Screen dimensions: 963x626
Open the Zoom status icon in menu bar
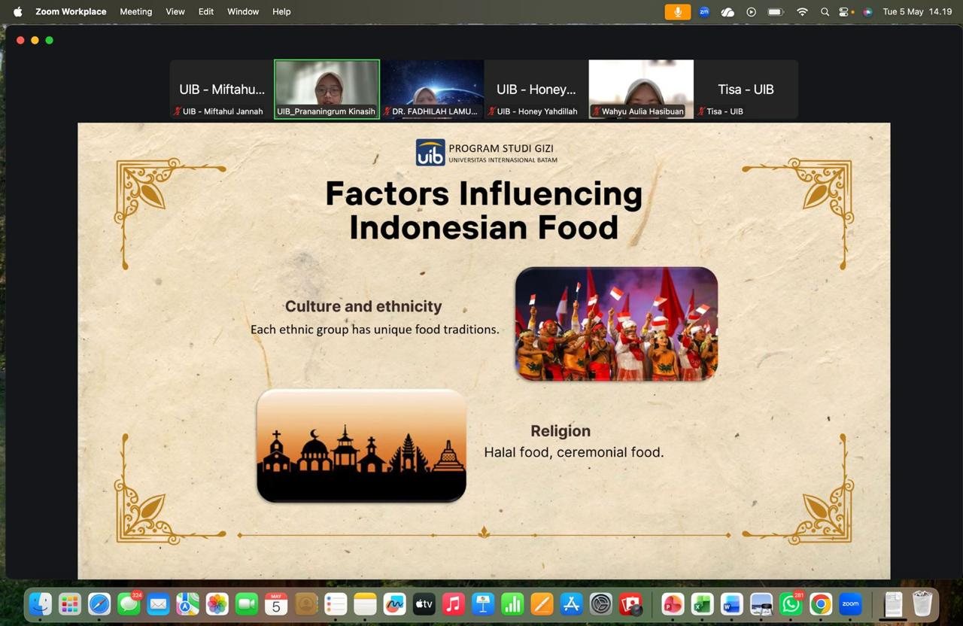pyautogui.click(x=704, y=12)
